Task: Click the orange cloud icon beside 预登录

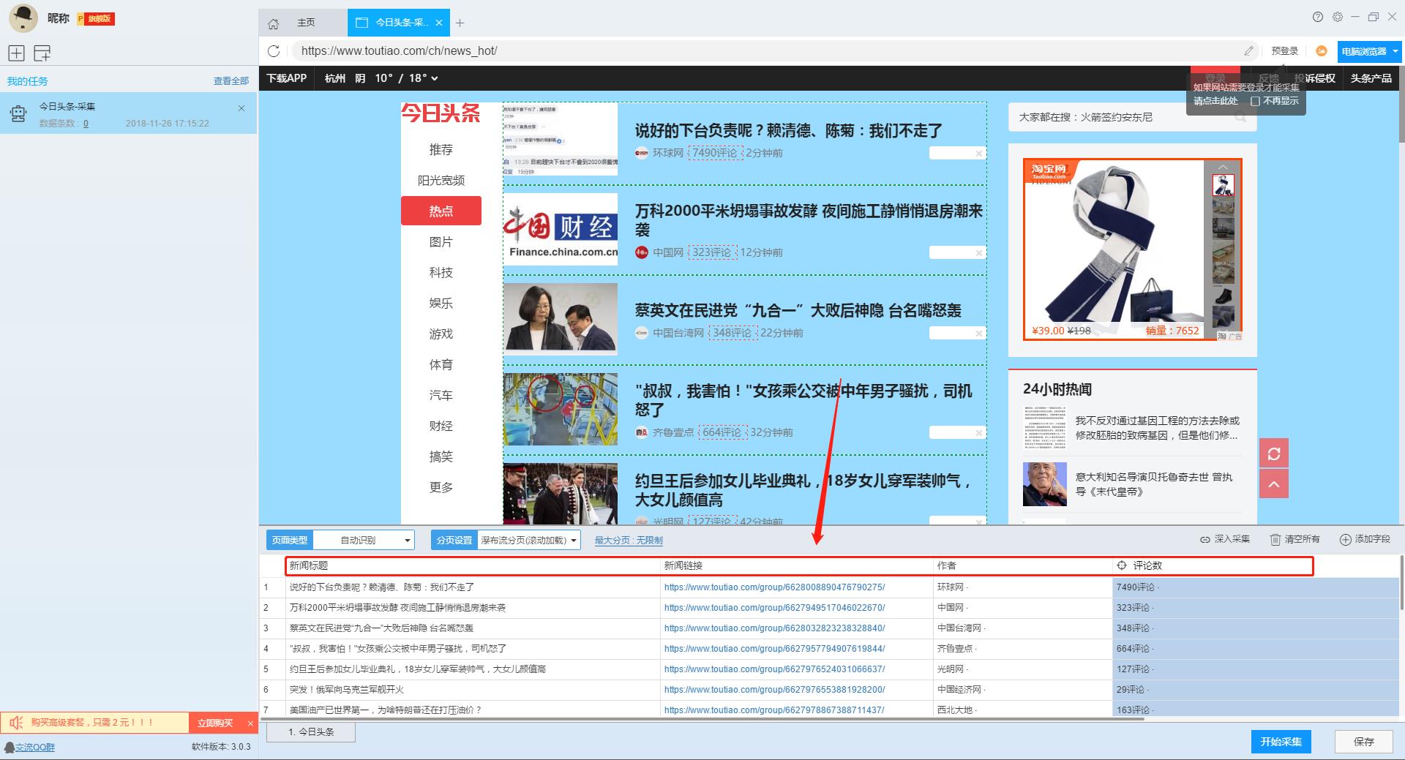Action: 1322,51
